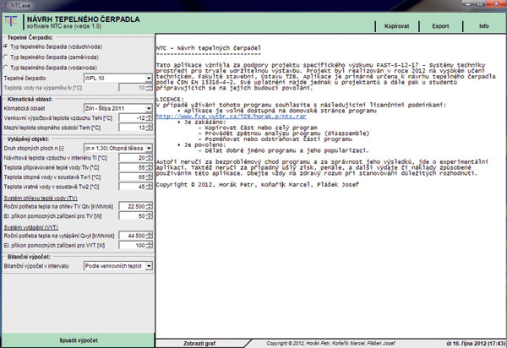Adjust the Tw2 return water temperature stepper

pyautogui.click(x=149, y=187)
